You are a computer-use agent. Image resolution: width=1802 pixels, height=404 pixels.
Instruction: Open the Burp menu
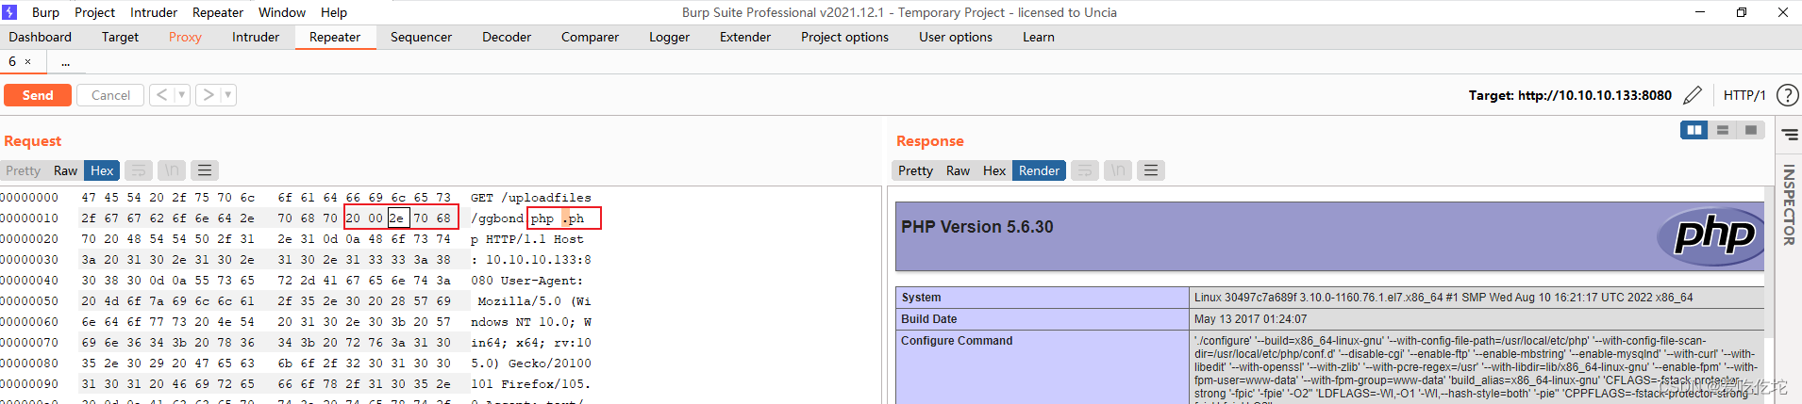(x=45, y=12)
